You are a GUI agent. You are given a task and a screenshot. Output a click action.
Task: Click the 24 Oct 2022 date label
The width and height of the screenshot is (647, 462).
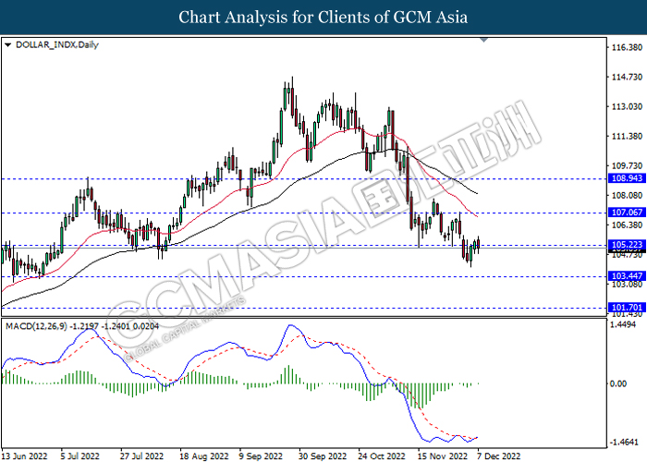coord(382,456)
